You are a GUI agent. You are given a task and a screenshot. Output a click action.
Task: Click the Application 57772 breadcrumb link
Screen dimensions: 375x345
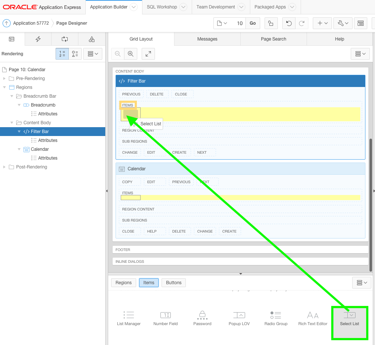31,23
